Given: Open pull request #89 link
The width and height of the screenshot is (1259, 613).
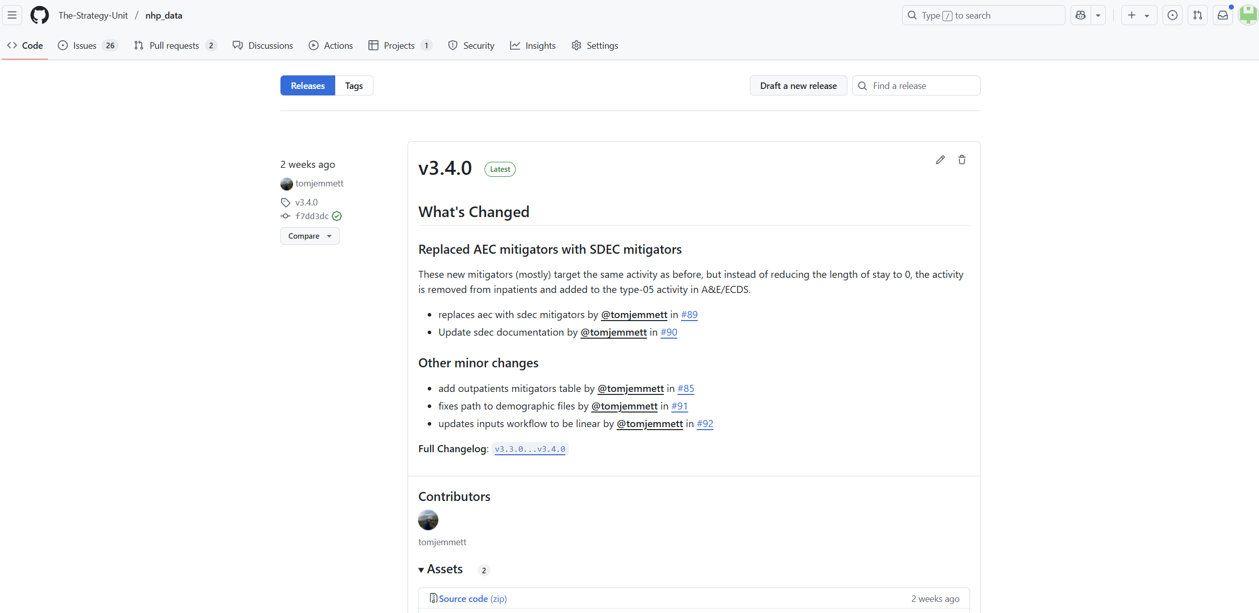Looking at the screenshot, I should (x=689, y=315).
